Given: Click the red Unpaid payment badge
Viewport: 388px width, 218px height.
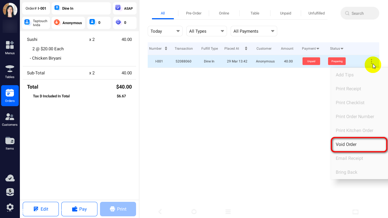Looking at the screenshot, I should tap(311, 61).
